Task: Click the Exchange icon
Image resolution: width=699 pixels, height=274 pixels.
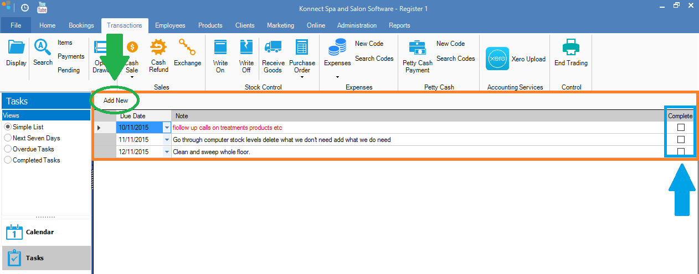Action: [187, 46]
